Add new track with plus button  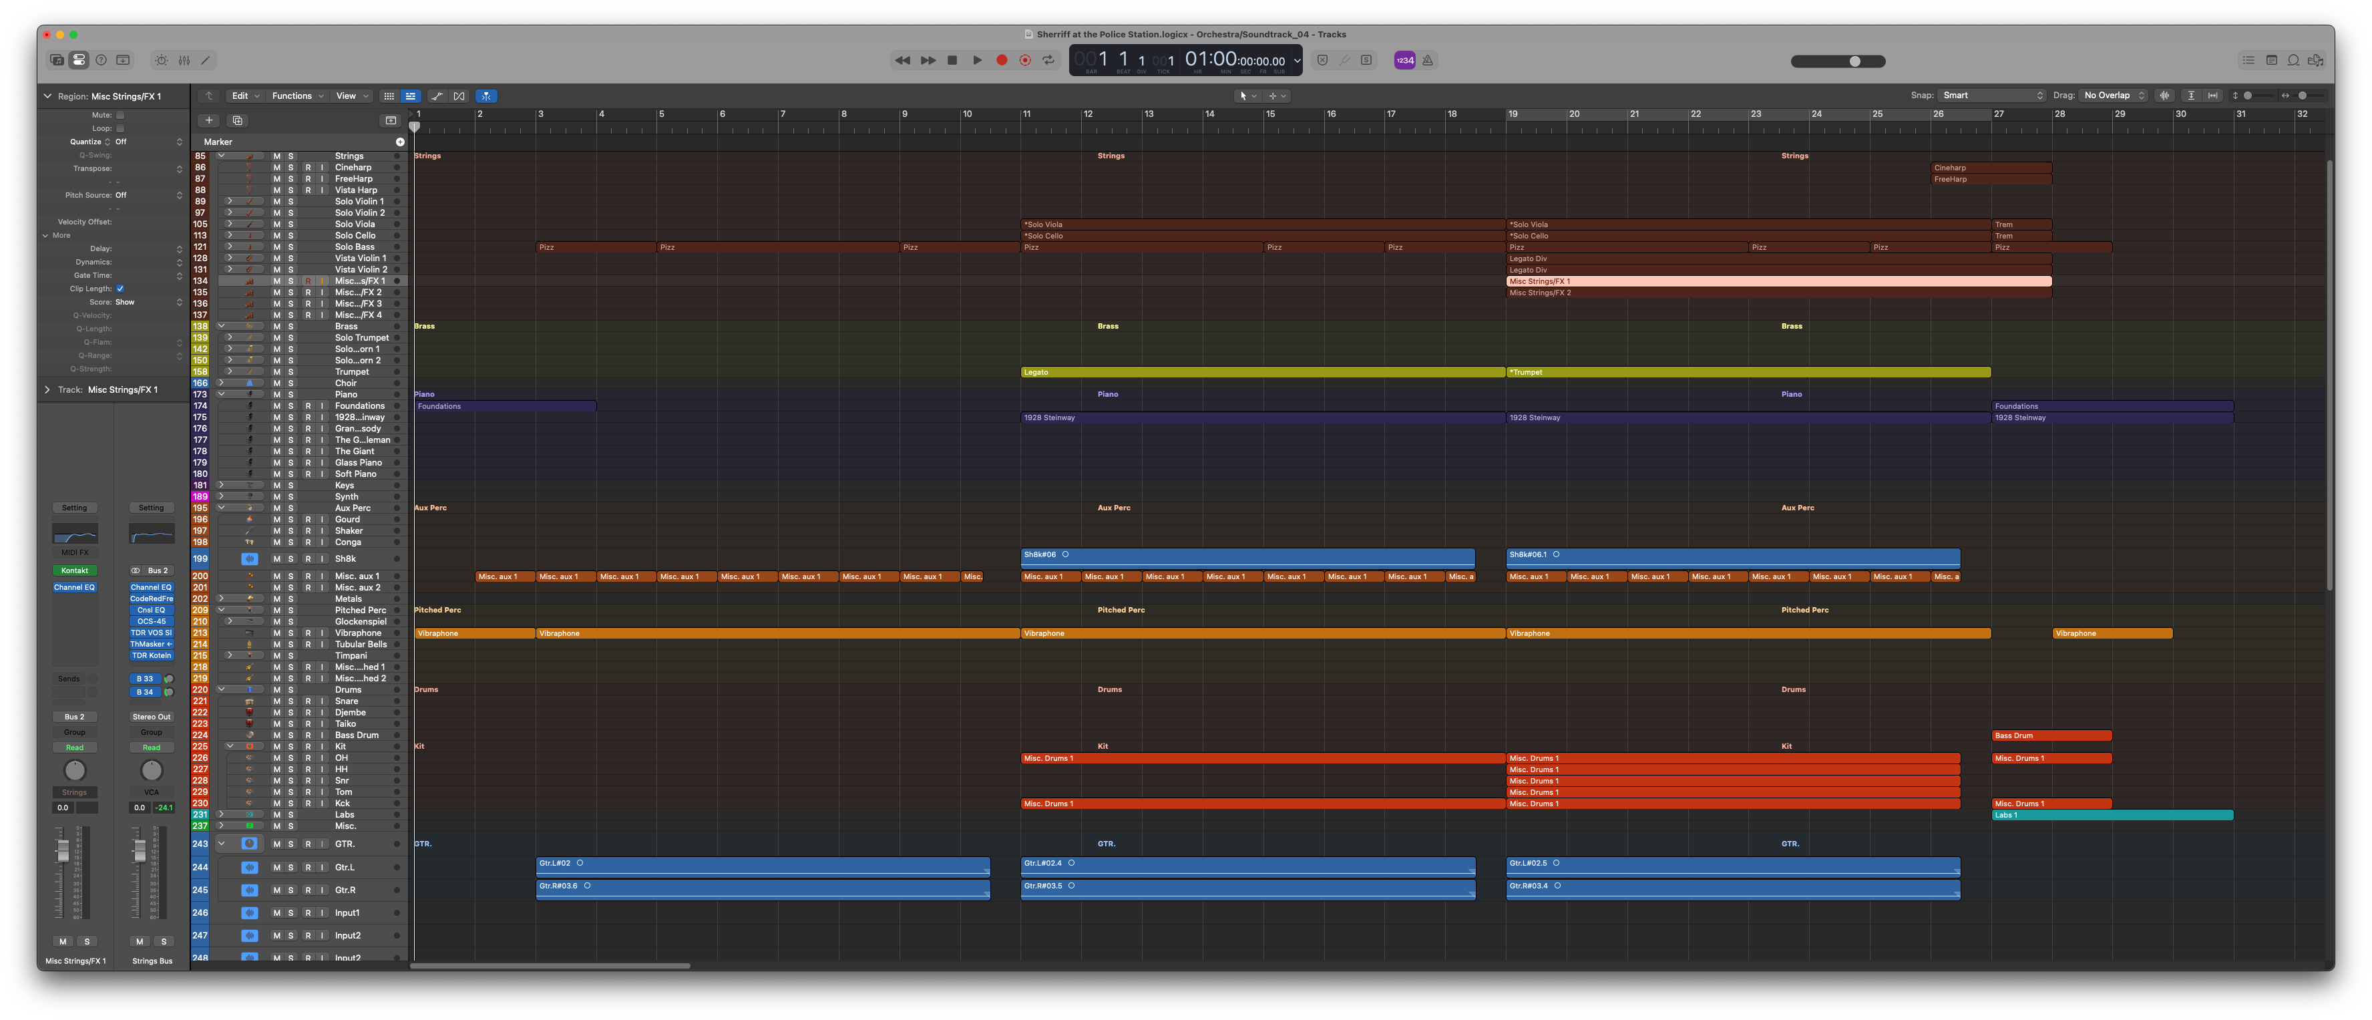coord(209,121)
